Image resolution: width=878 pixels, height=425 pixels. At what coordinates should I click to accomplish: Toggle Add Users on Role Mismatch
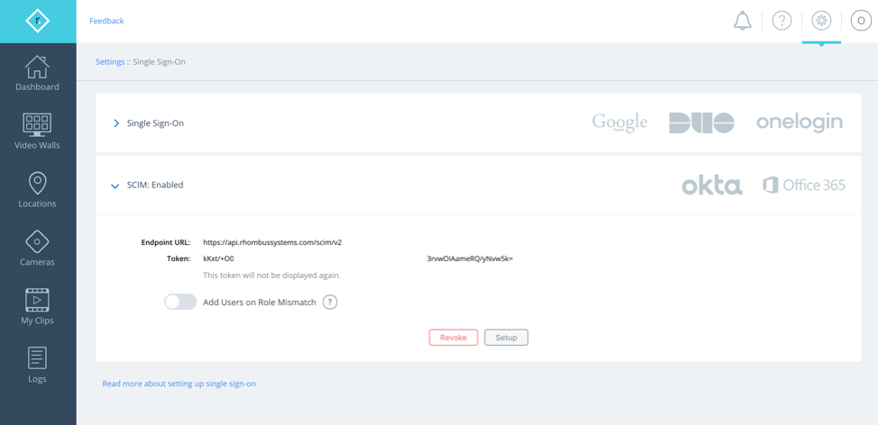click(180, 302)
